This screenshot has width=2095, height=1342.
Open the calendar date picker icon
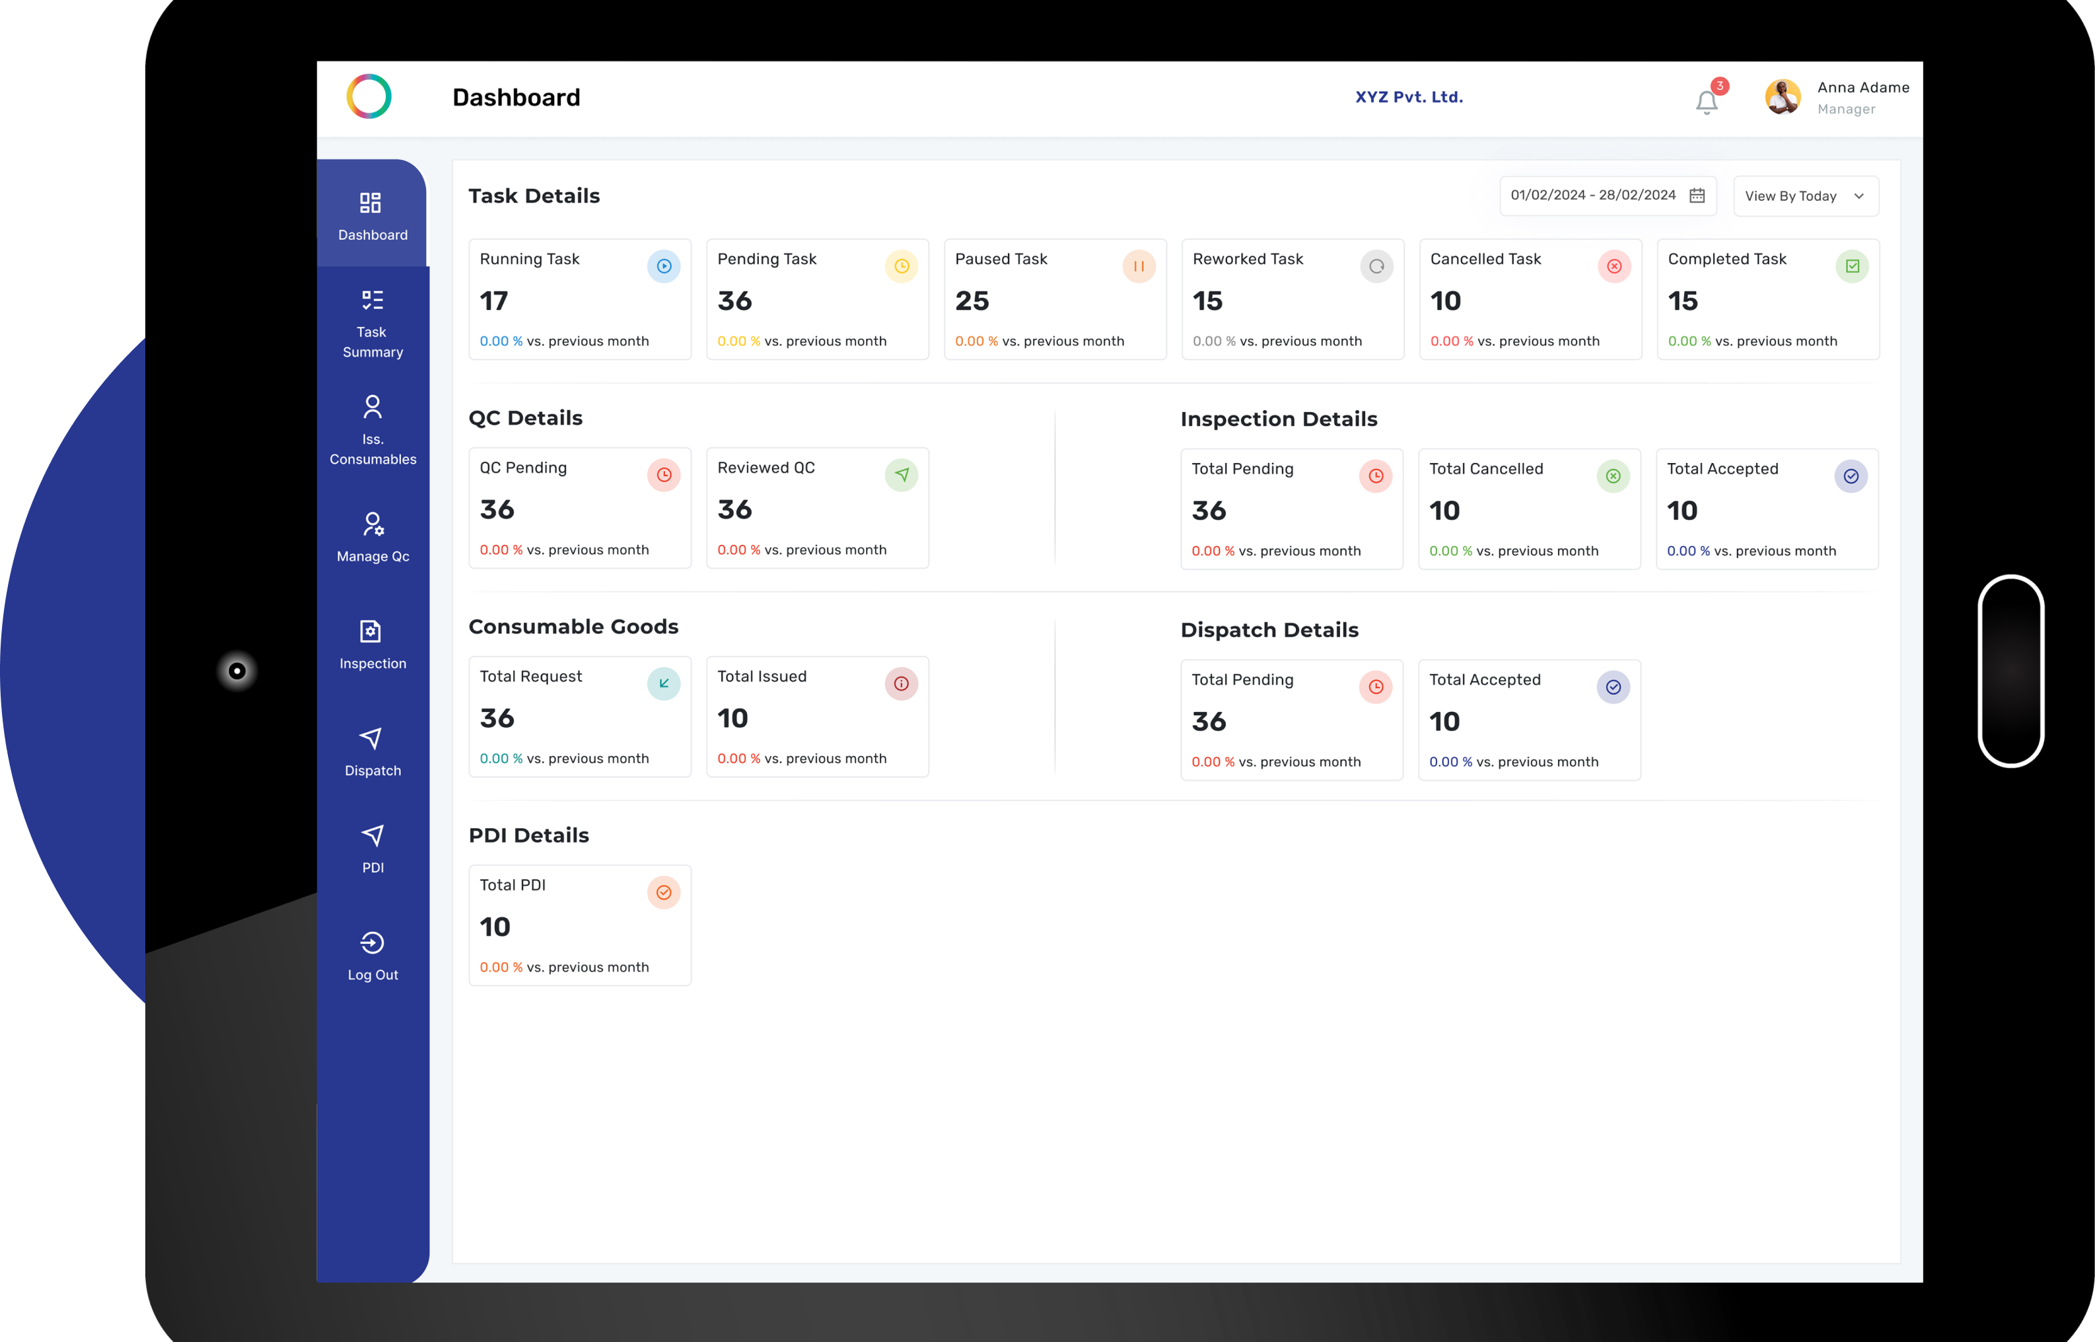(x=1697, y=195)
